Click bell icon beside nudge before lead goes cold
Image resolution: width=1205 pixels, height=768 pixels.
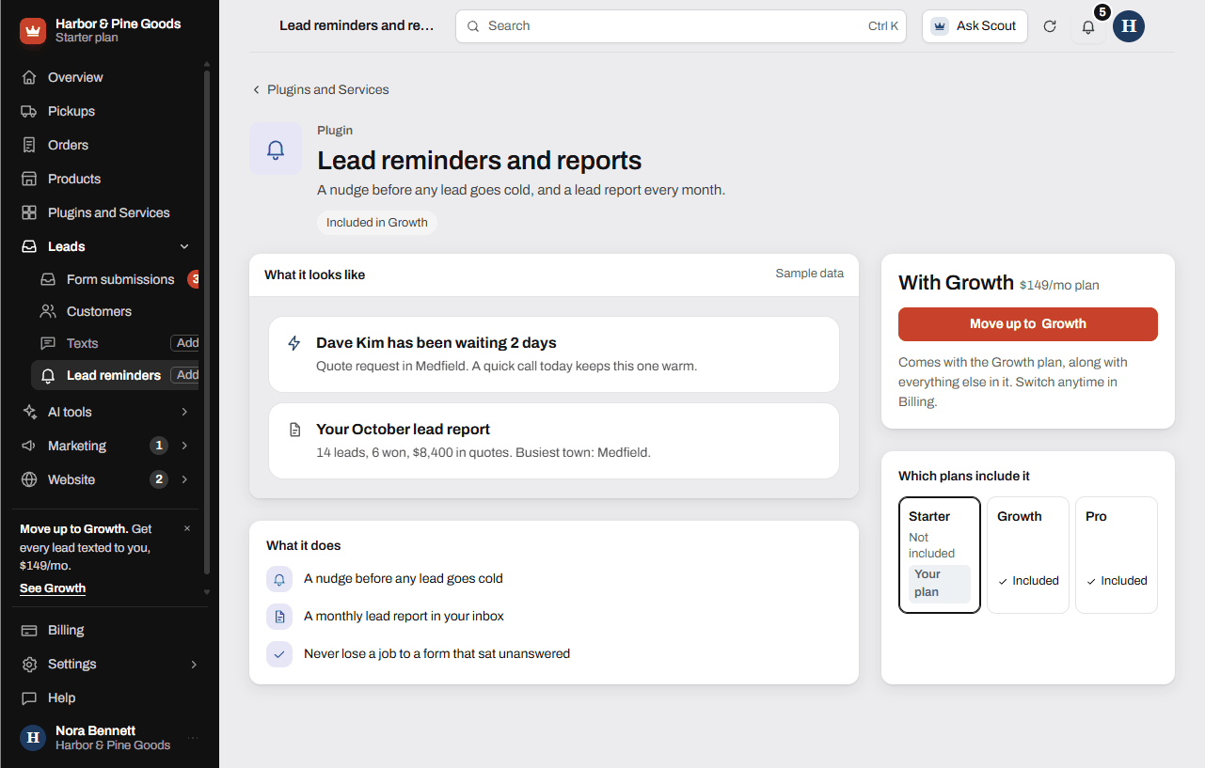[279, 579]
